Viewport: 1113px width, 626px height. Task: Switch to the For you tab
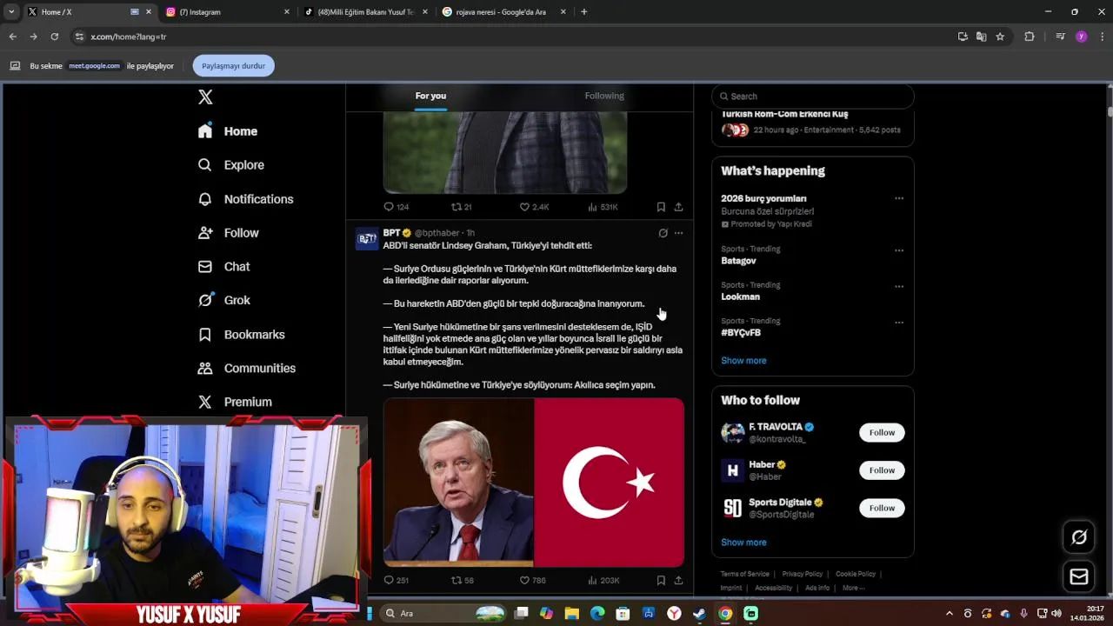point(430,96)
